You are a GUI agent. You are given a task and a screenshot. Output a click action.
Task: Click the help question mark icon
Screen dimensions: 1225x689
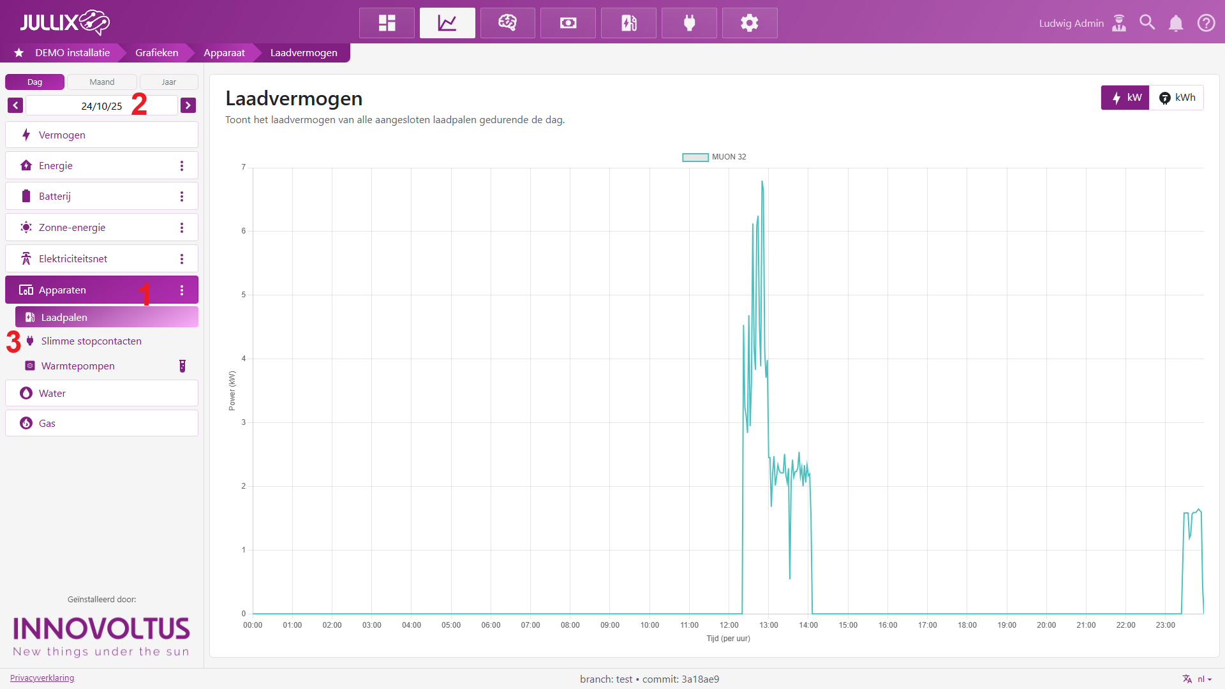point(1206,23)
